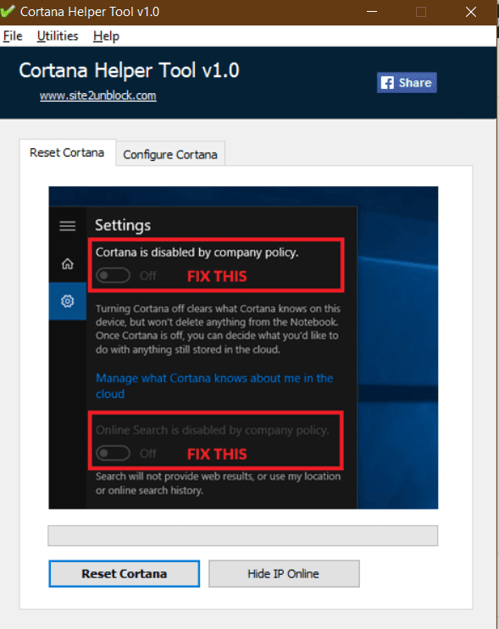Click the Reset Cortana button
The image size is (499, 629).
click(x=124, y=574)
